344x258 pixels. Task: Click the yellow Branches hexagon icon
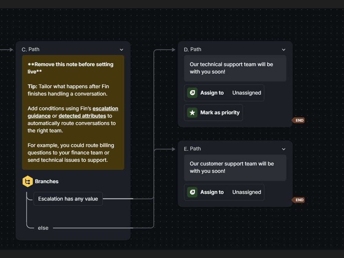tap(28, 181)
